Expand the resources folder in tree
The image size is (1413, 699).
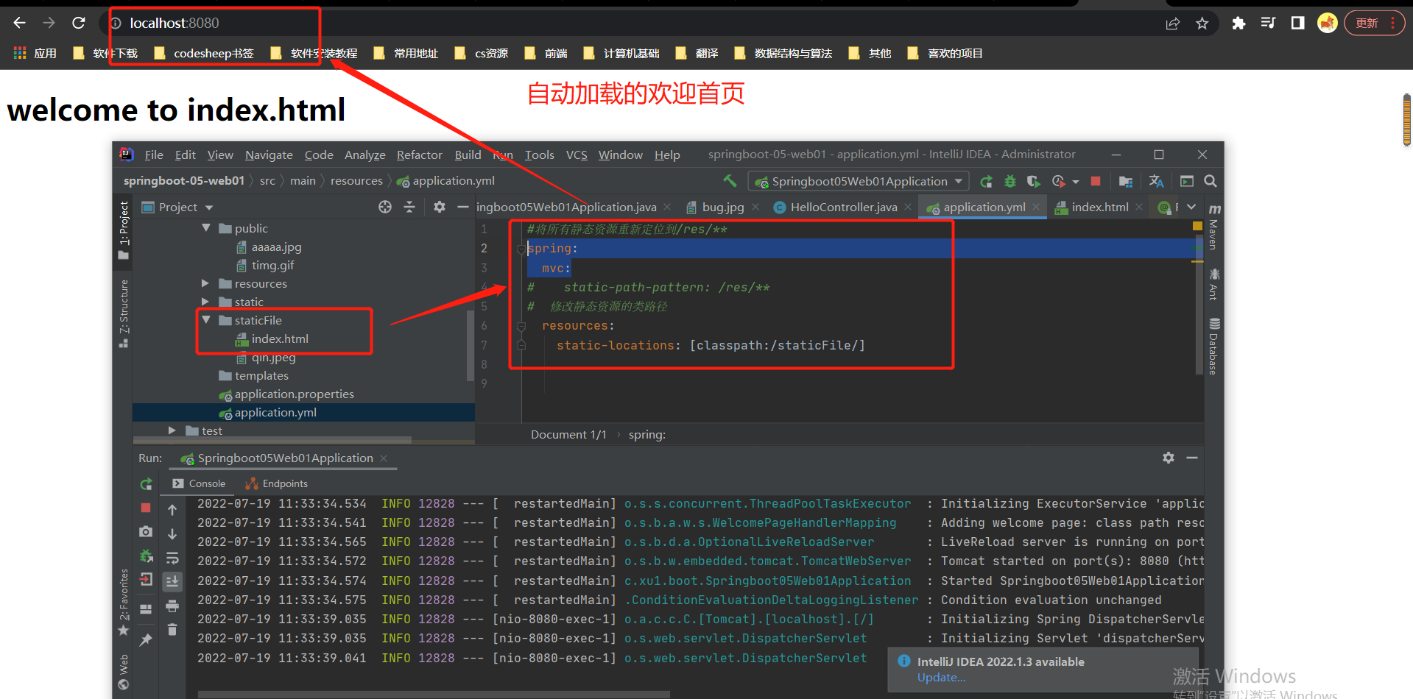(205, 283)
